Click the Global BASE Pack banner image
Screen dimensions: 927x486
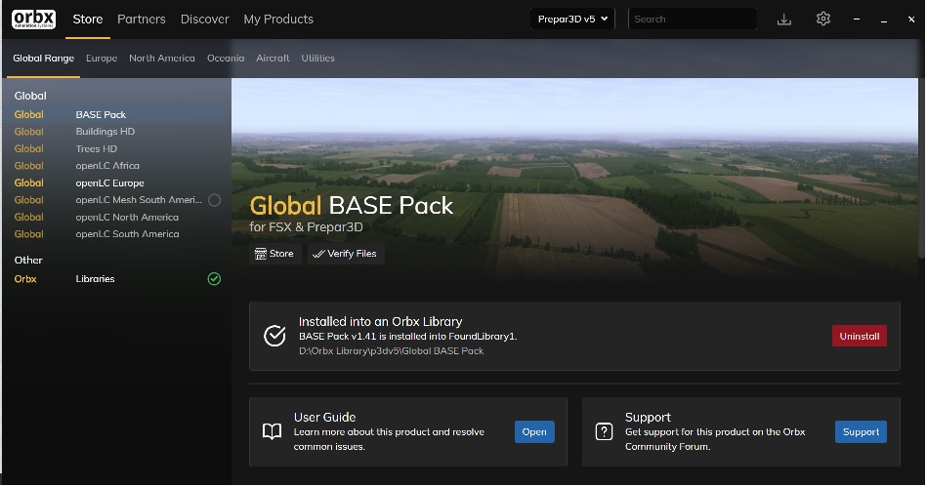pos(574,178)
